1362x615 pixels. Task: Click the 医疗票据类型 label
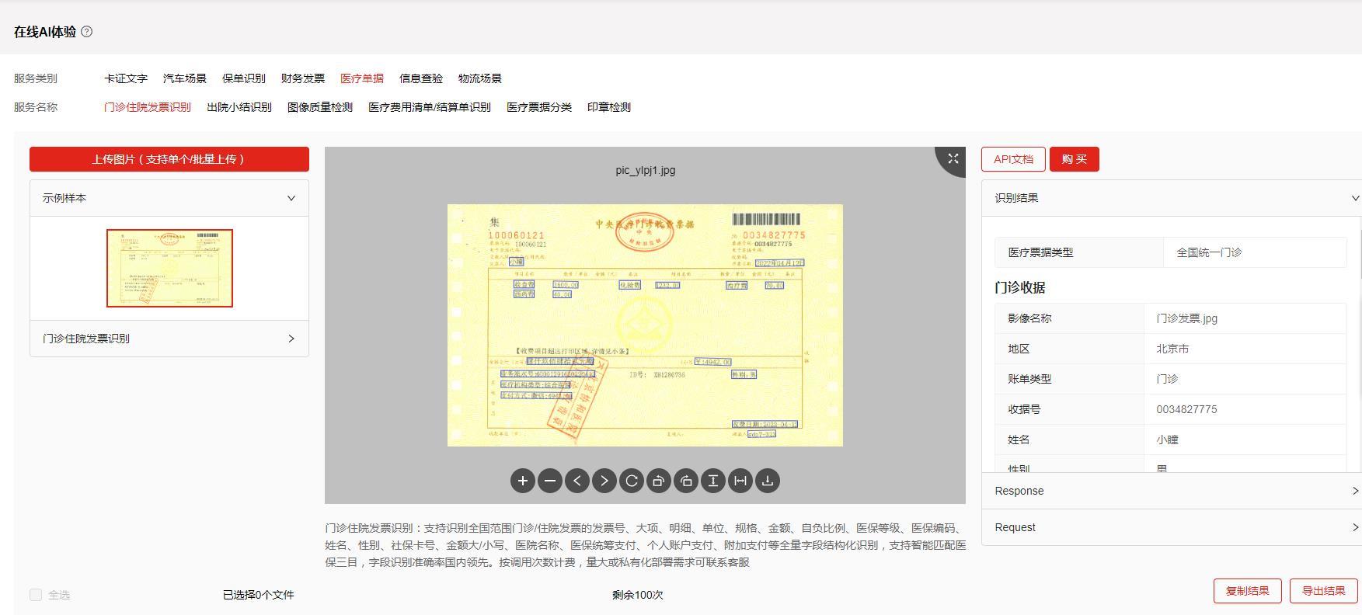click(1040, 252)
